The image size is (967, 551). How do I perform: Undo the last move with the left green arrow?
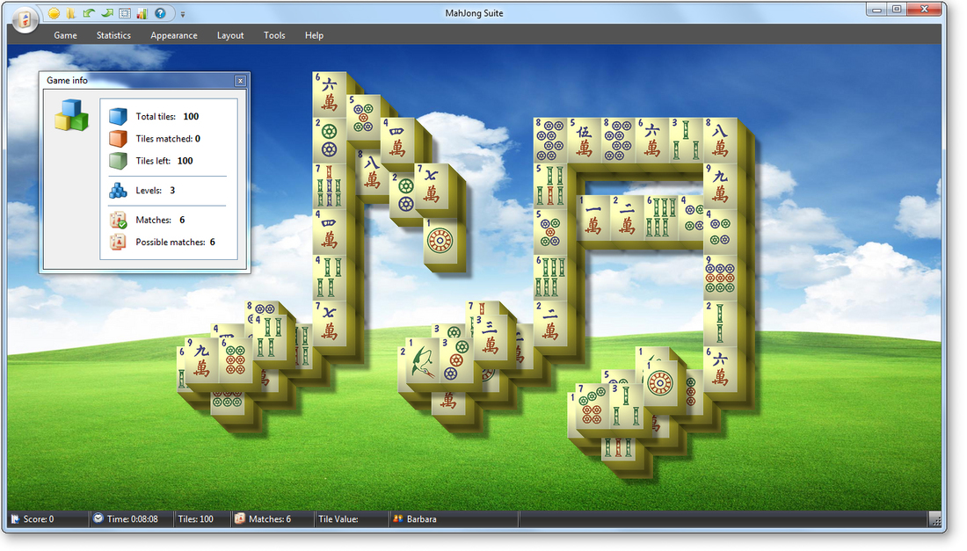(89, 13)
